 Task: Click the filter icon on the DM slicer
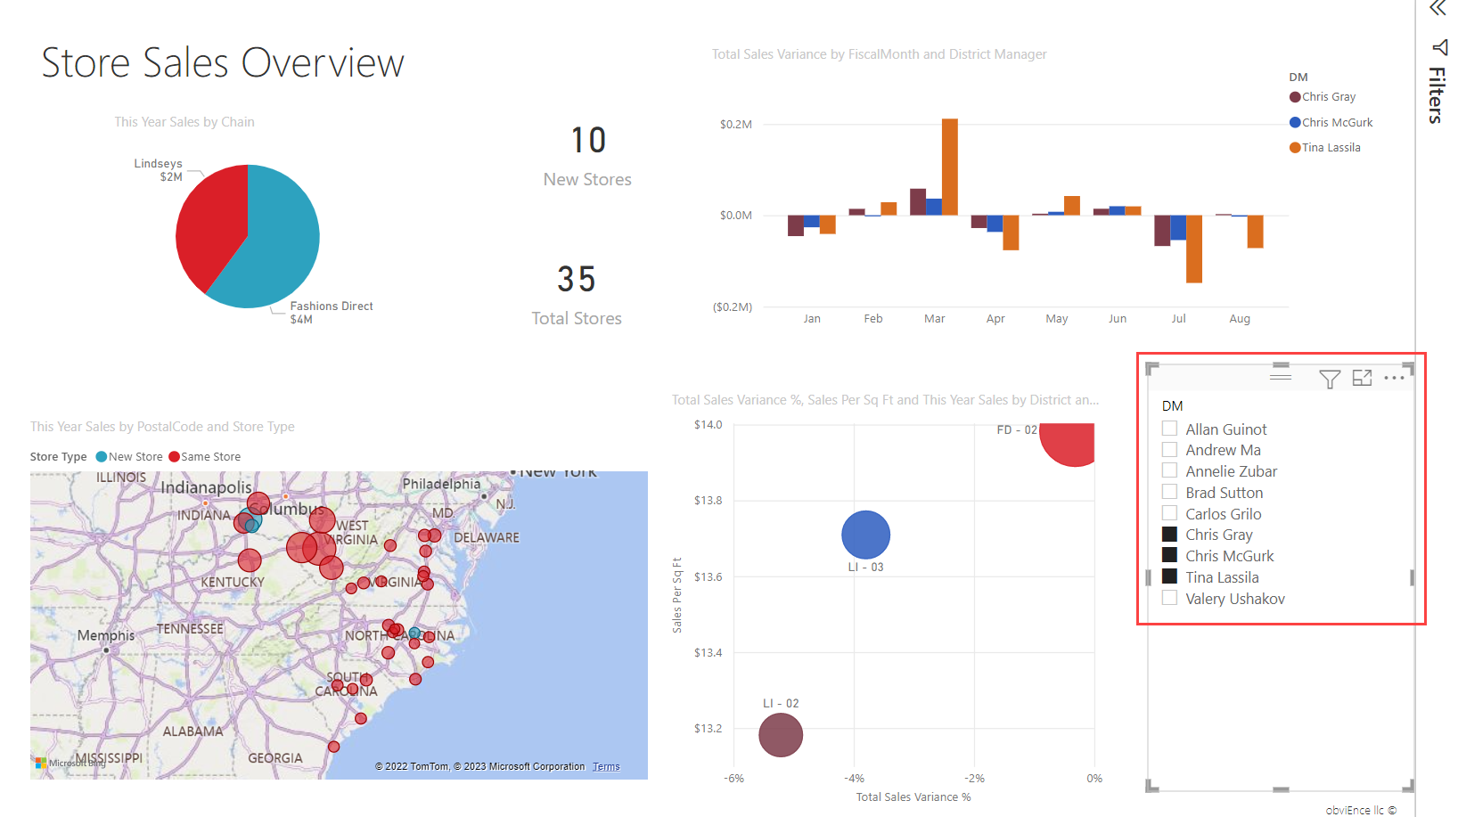1329,379
